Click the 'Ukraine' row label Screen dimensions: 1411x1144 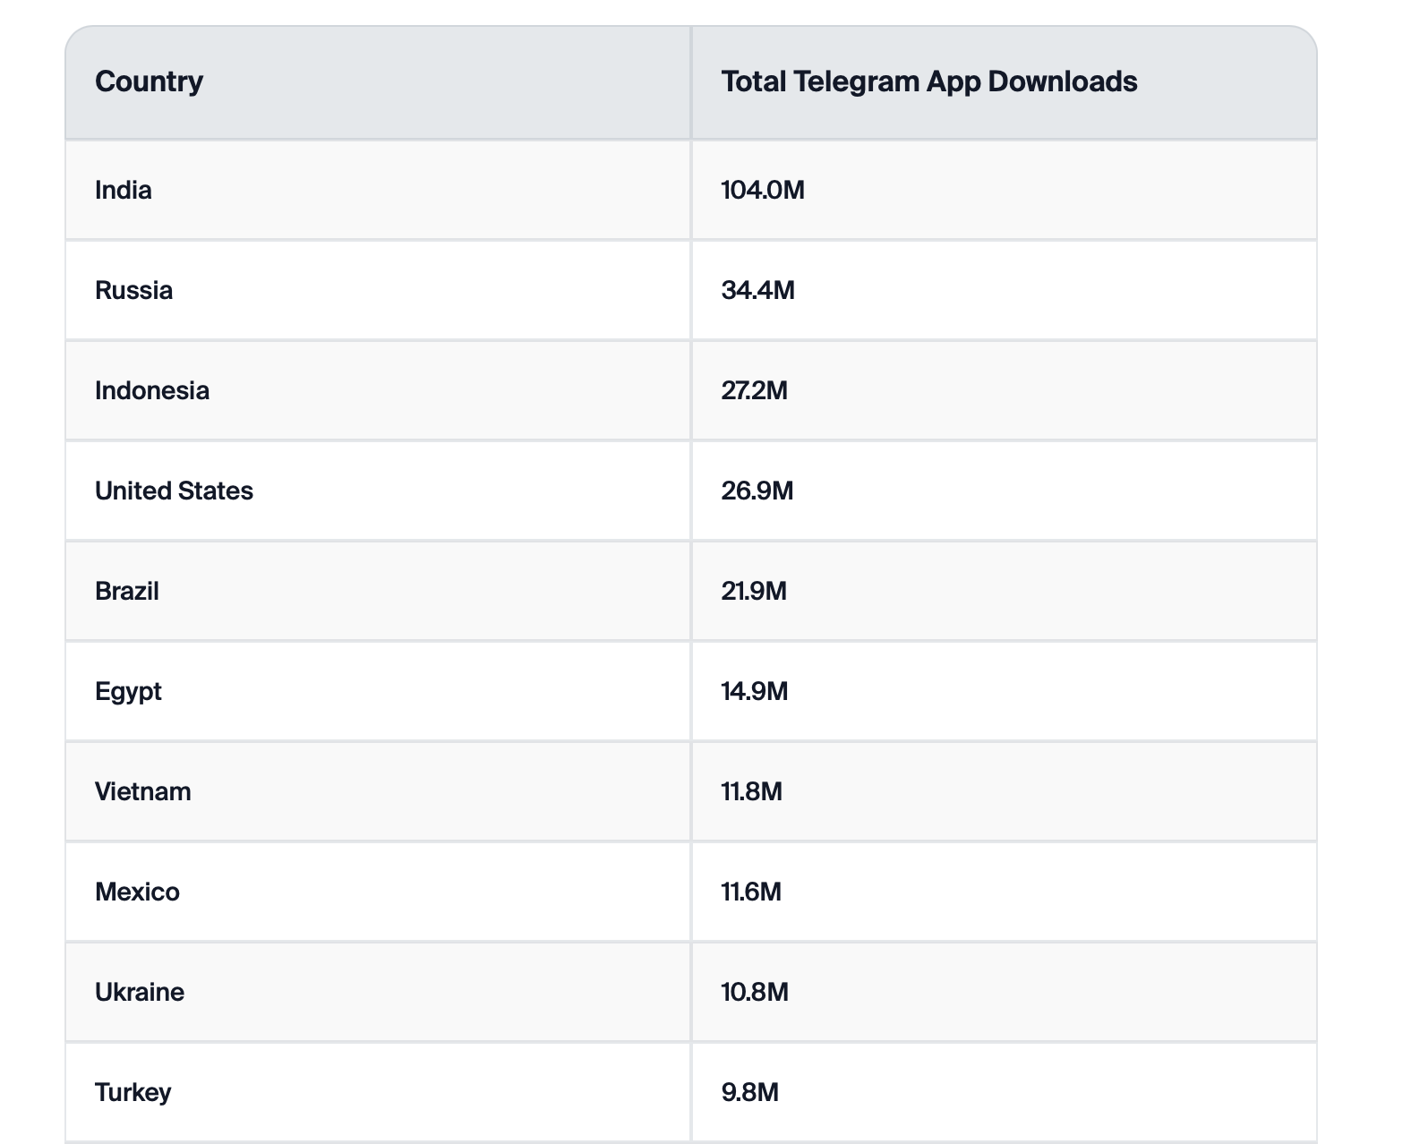tap(140, 992)
